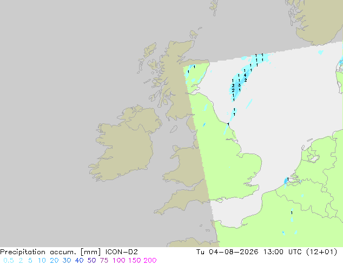Viewport: 343px width, 265px height.
Task: Click the 'Precipitation accum.' title text
Action: [x=38, y=252]
